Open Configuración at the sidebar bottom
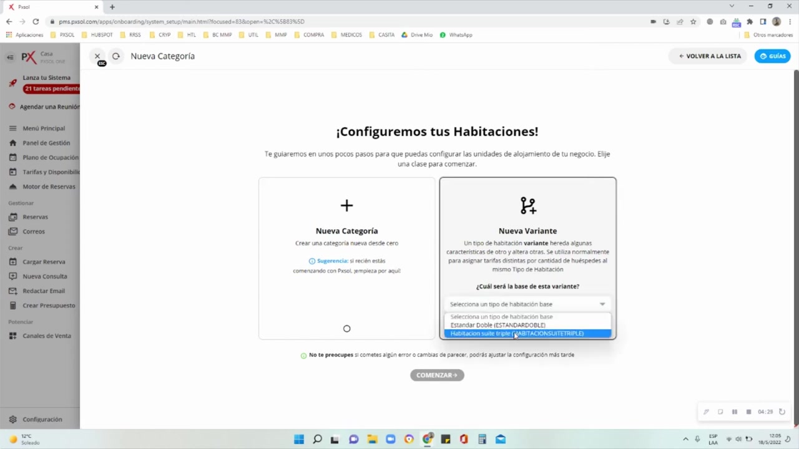The image size is (799, 449). point(42,419)
